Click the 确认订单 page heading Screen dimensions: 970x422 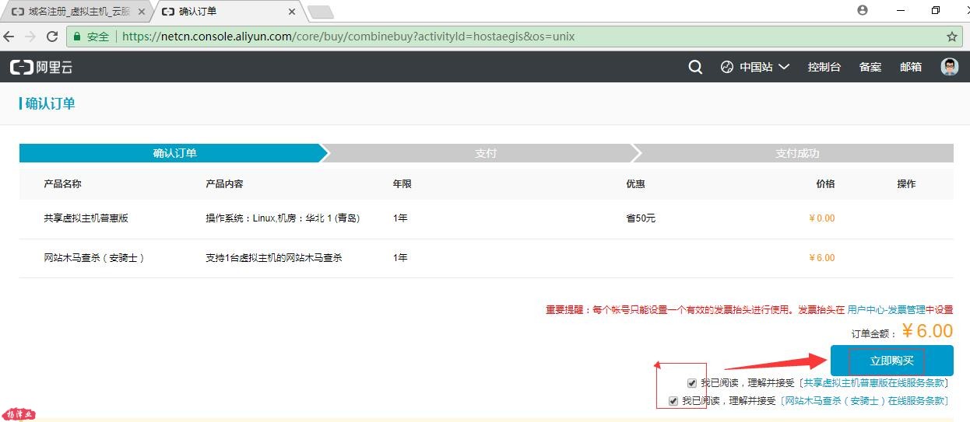pos(50,103)
